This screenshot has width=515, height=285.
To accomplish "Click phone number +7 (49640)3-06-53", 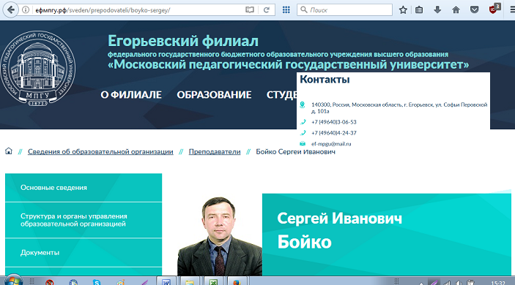I will [334, 122].
